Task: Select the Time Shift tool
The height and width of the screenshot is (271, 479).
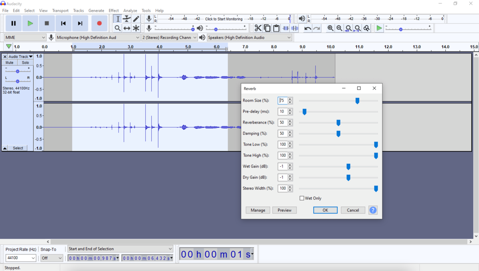Action: coord(127,28)
